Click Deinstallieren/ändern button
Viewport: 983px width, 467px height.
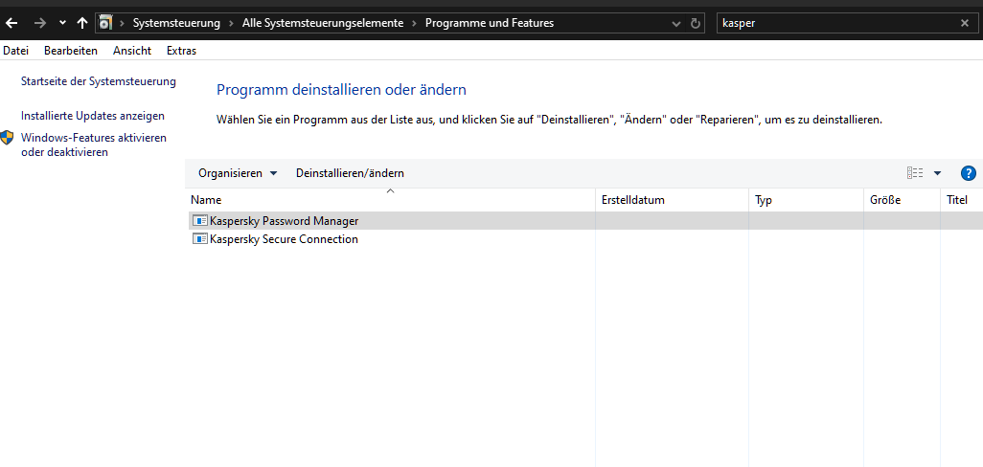350,173
